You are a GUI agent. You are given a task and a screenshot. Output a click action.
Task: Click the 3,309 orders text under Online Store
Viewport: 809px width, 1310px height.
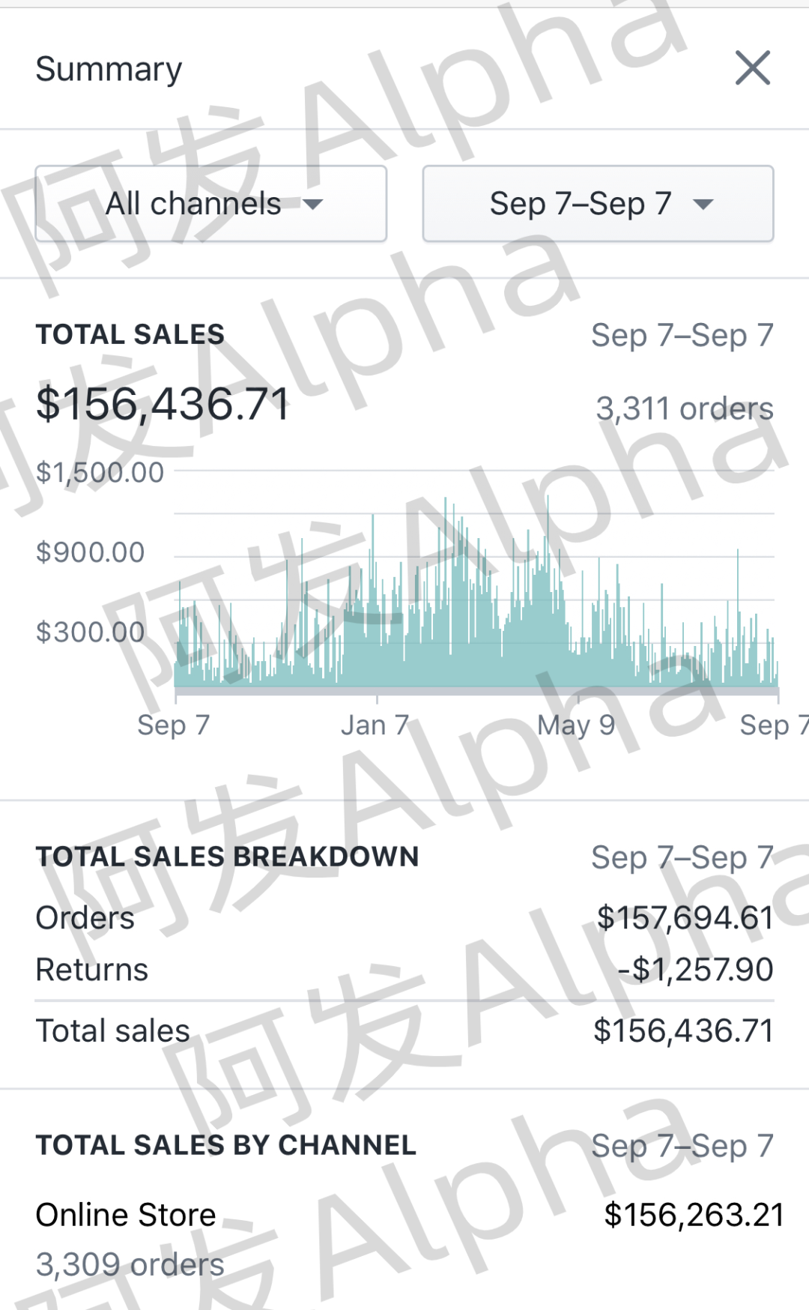point(130,1265)
